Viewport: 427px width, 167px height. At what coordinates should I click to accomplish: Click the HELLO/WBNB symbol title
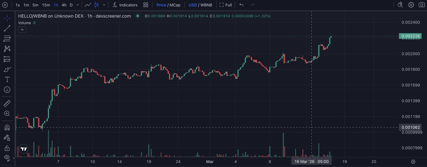point(74,16)
